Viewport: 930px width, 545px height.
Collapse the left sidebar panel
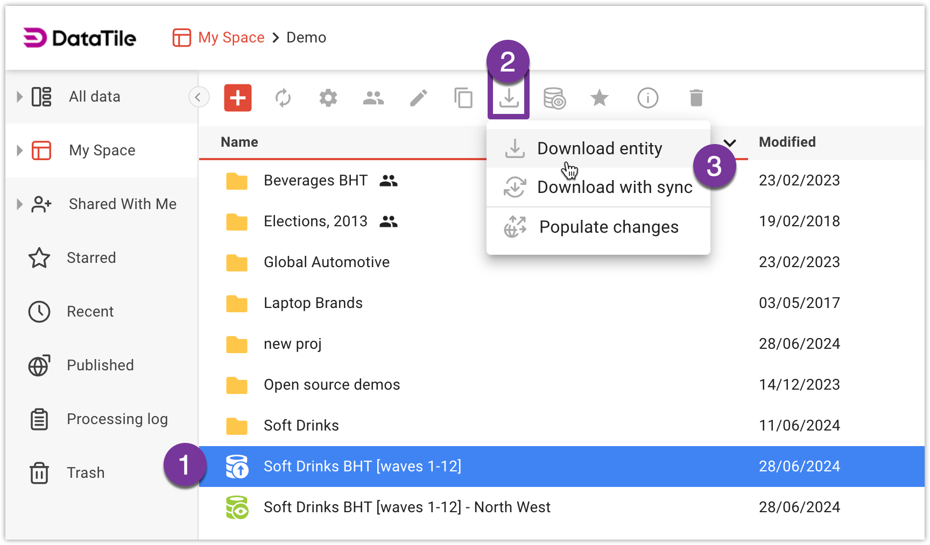[198, 97]
